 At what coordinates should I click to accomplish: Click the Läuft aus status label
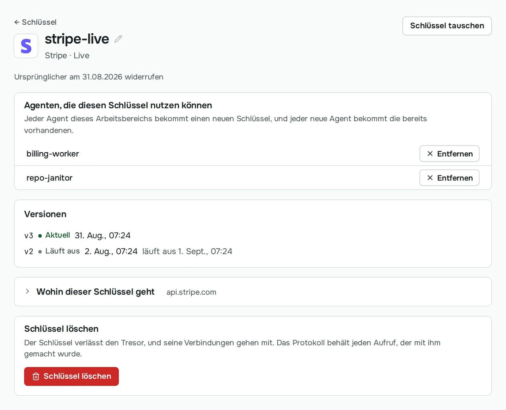point(62,251)
